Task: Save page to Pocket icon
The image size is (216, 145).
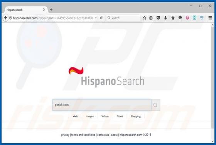Action: click(x=158, y=18)
